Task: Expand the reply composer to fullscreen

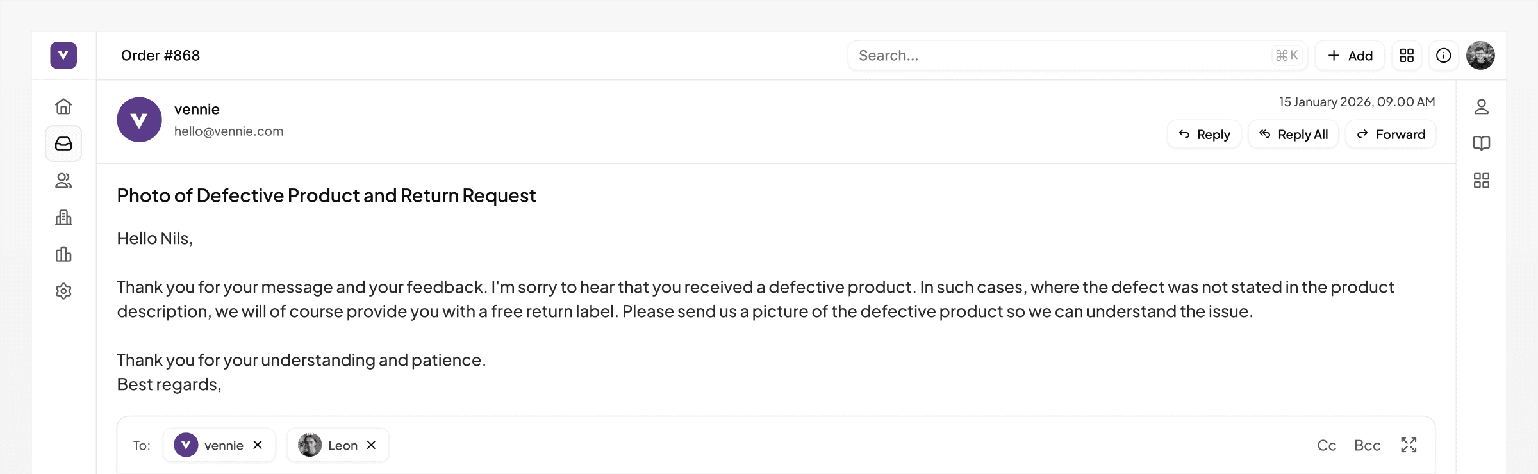Action: (1409, 445)
